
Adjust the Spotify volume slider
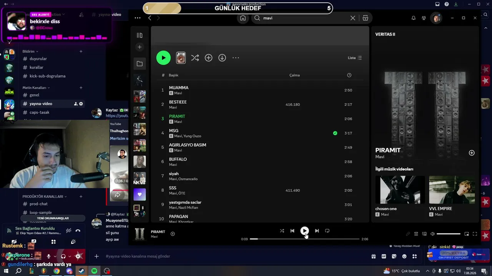coord(449,234)
